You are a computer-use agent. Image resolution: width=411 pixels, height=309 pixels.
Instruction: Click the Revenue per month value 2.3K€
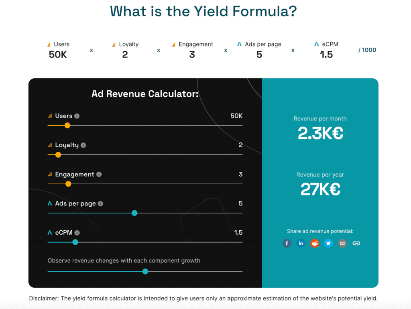[x=320, y=133]
